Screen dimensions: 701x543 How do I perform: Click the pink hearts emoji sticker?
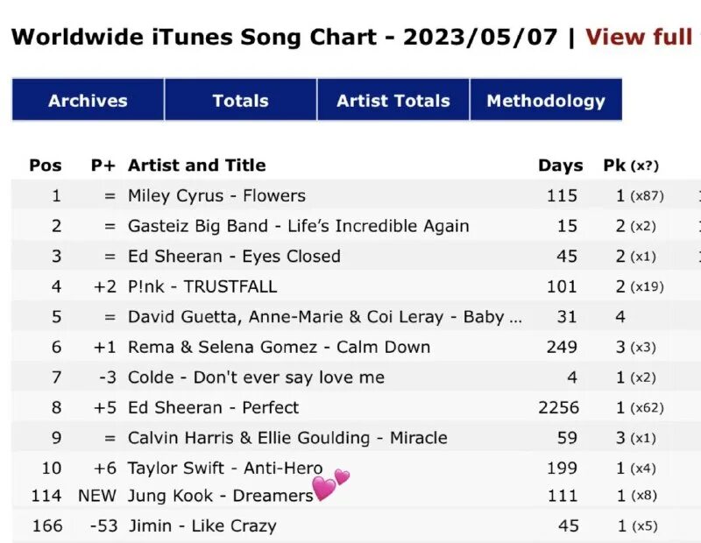pyautogui.click(x=329, y=484)
